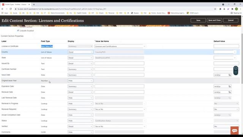
Task: Open Display dropdown for State row
Action: (x=80, y=58)
